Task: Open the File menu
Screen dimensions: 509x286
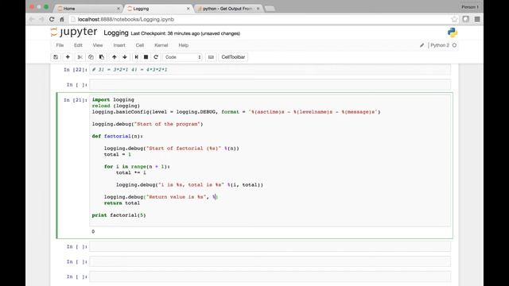Action: coord(60,45)
